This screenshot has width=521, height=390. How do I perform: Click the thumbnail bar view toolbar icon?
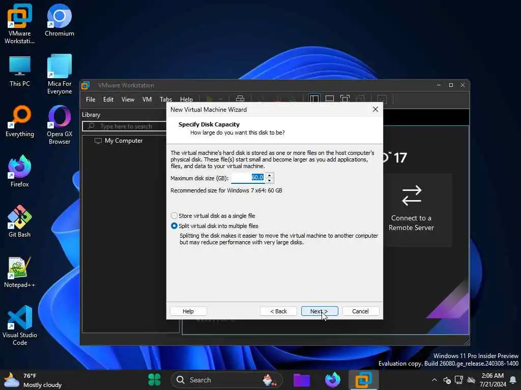330,99
